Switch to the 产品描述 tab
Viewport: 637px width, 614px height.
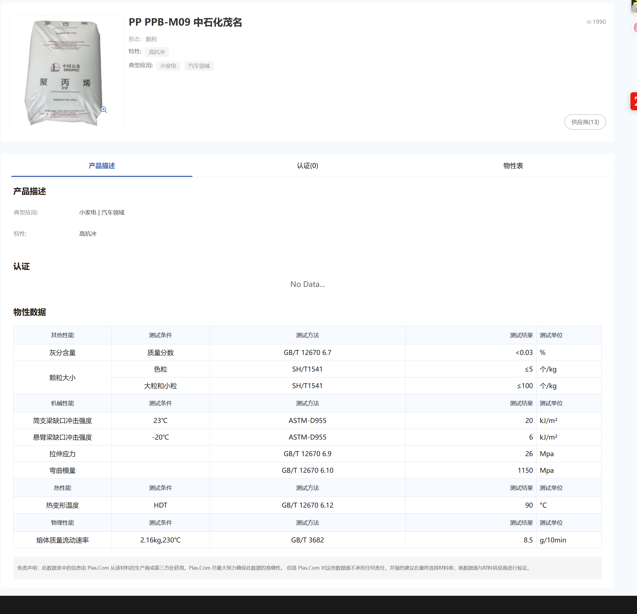[x=102, y=166]
